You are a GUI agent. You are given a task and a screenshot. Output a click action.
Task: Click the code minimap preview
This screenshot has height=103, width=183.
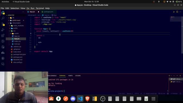[x=175, y=19]
